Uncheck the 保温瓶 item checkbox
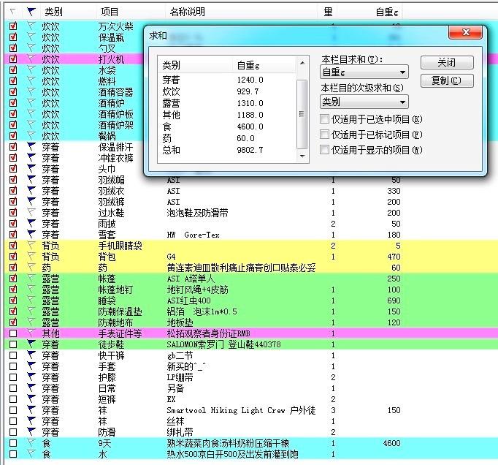The width and height of the screenshot is (498, 465). pyautogui.click(x=13, y=37)
